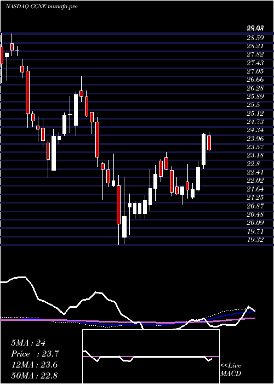This screenshot has width=274, height=384.
Task: Click the 25.5 price axis label
Action: [x=253, y=105]
